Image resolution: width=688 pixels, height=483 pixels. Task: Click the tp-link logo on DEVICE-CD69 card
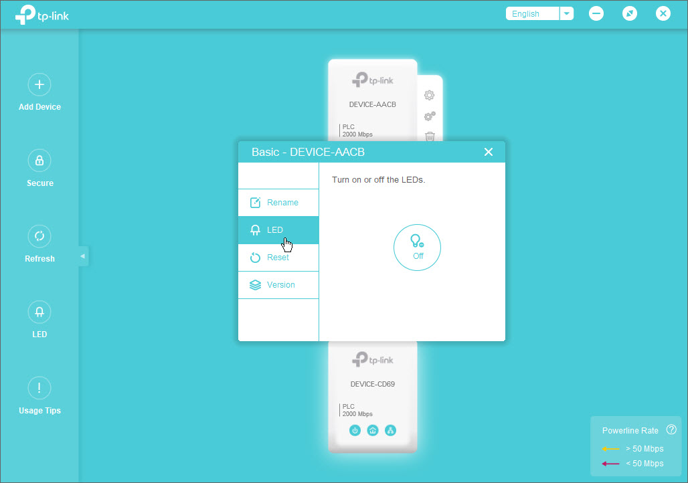(x=373, y=360)
